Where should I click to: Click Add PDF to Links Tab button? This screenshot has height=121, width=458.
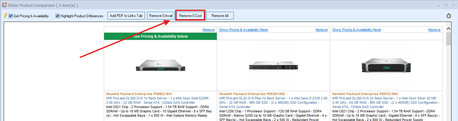[x=126, y=16]
